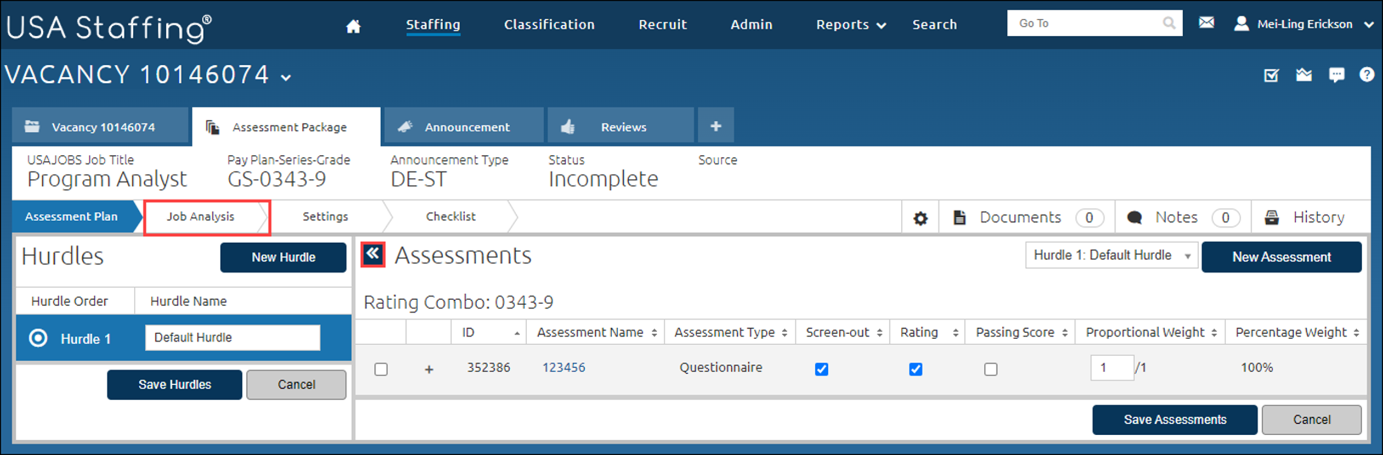Click the Hurdle Order column header
Image resolution: width=1383 pixels, height=455 pixels.
70,301
